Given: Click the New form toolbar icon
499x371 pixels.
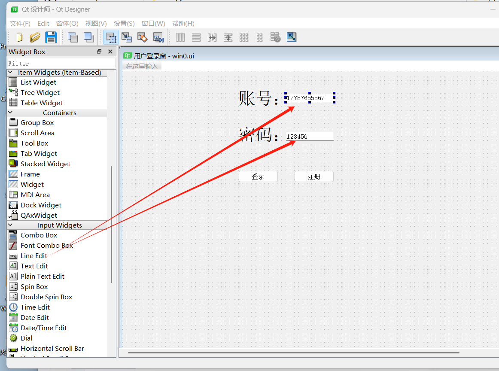Looking at the screenshot, I should 19,37.
